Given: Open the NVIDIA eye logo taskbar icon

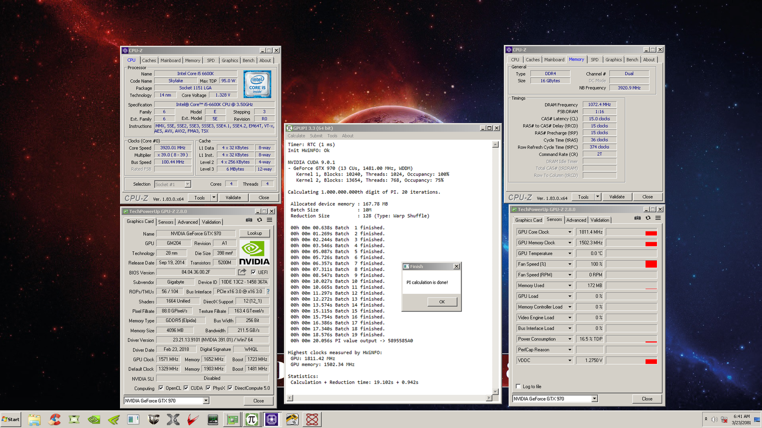Looking at the screenshot, I should pyautogui.click(x=94, y=419).
